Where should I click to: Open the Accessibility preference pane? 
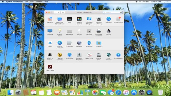(118, 56)
